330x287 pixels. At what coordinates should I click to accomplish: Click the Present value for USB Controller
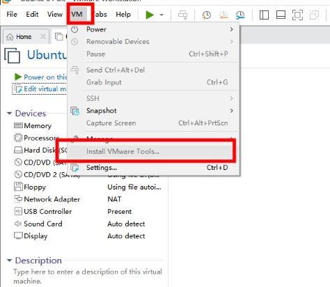pyautogui.click(x=120, y=212)
